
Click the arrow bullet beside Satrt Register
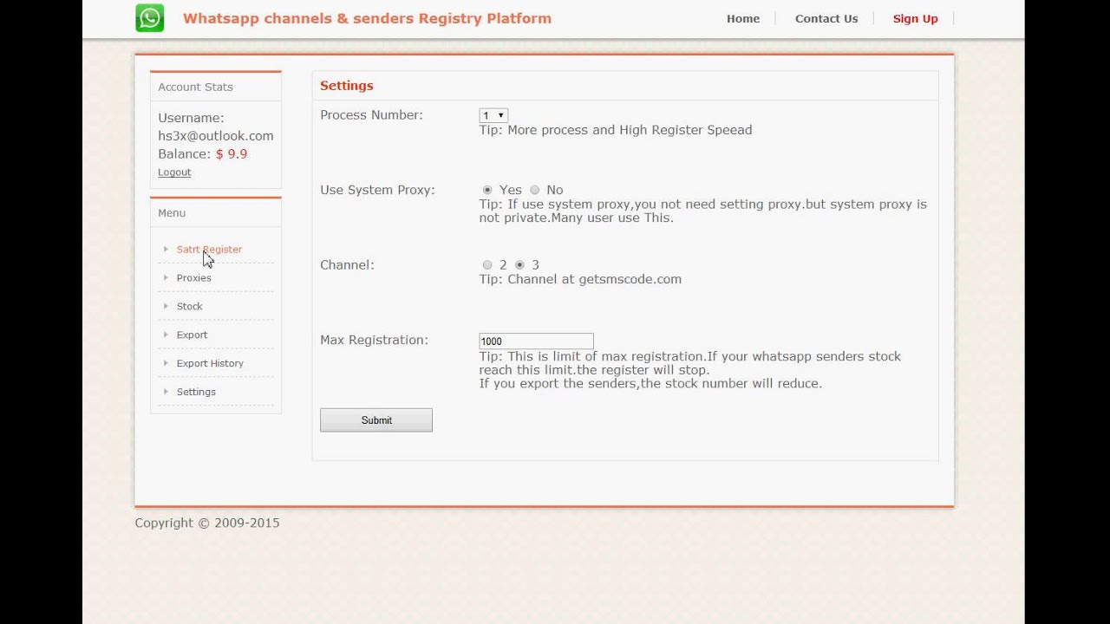point(166,250)
